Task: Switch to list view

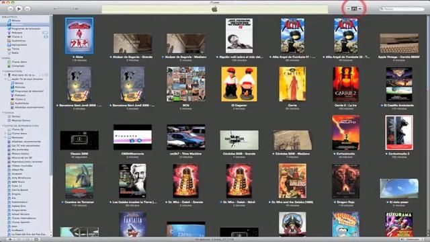Action: pyautogui.click(x=348, y=9)
